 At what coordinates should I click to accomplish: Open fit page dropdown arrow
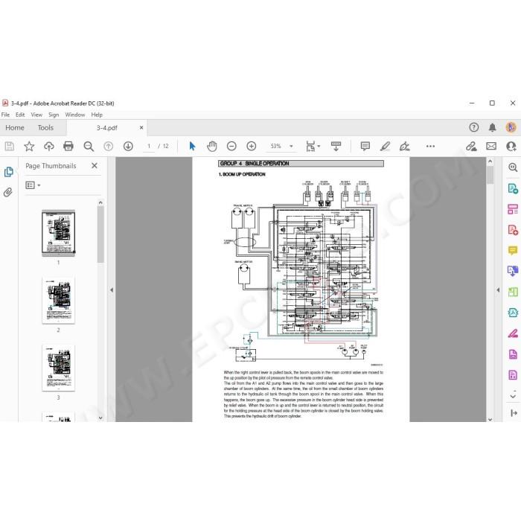coord(319,146)
